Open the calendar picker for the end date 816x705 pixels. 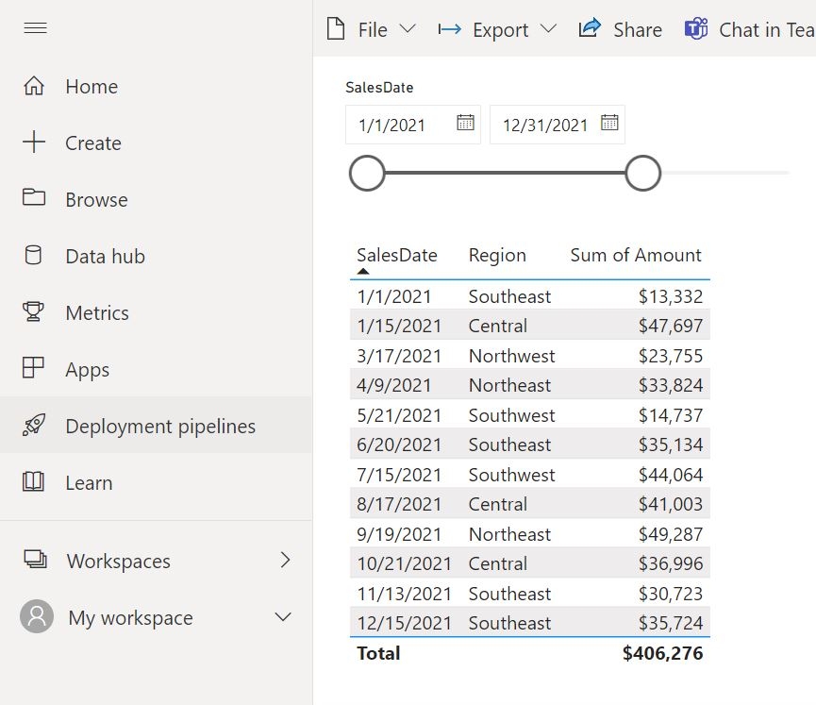[x=609, y=124]
